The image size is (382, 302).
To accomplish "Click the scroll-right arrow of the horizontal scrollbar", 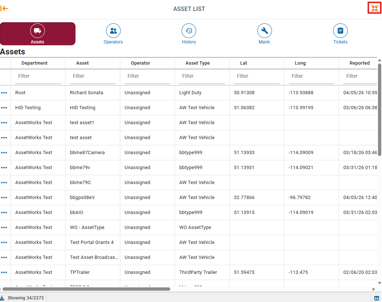I will point(374,289).
